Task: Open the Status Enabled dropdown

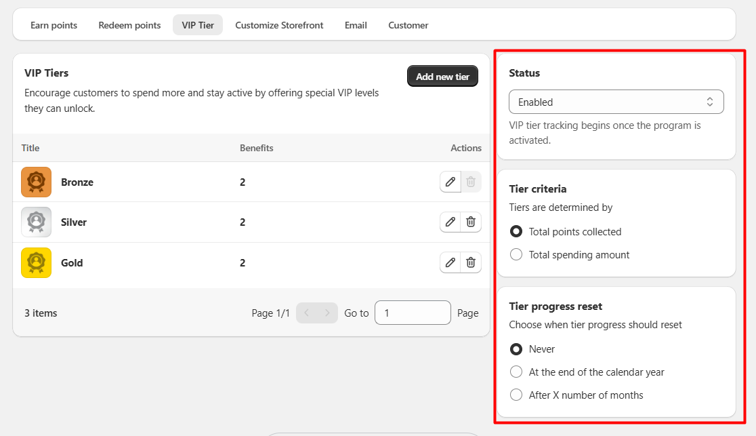Action: [x=616, y=102]
